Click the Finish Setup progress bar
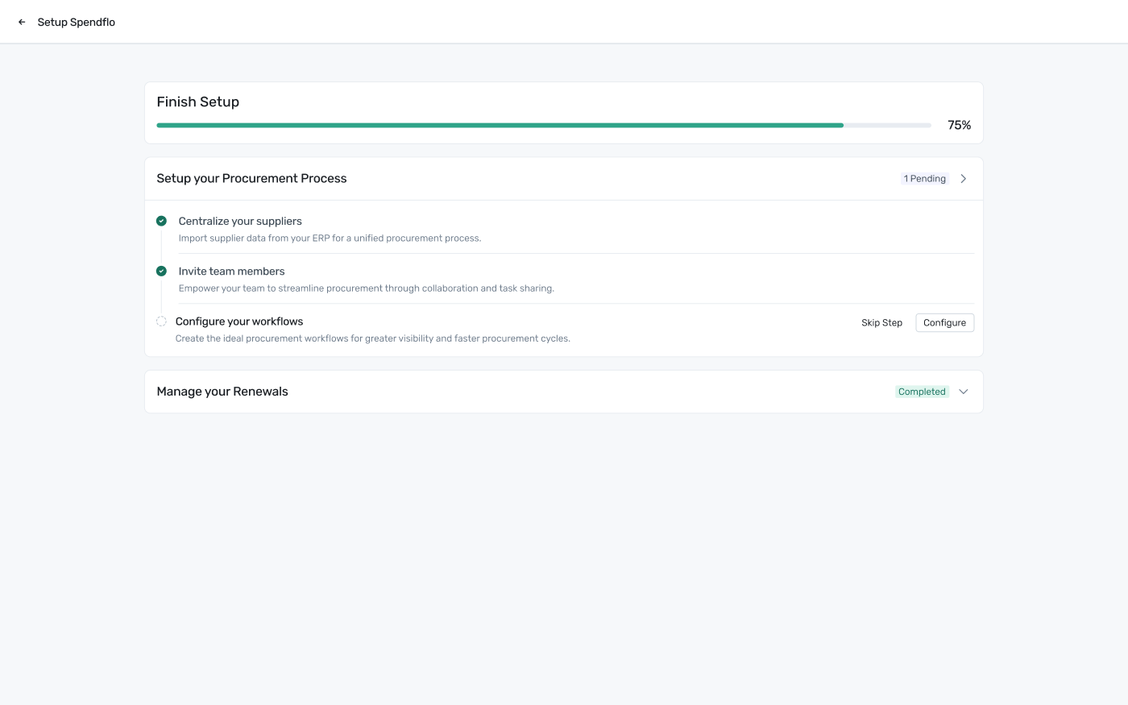 click(x=544, y=126)
